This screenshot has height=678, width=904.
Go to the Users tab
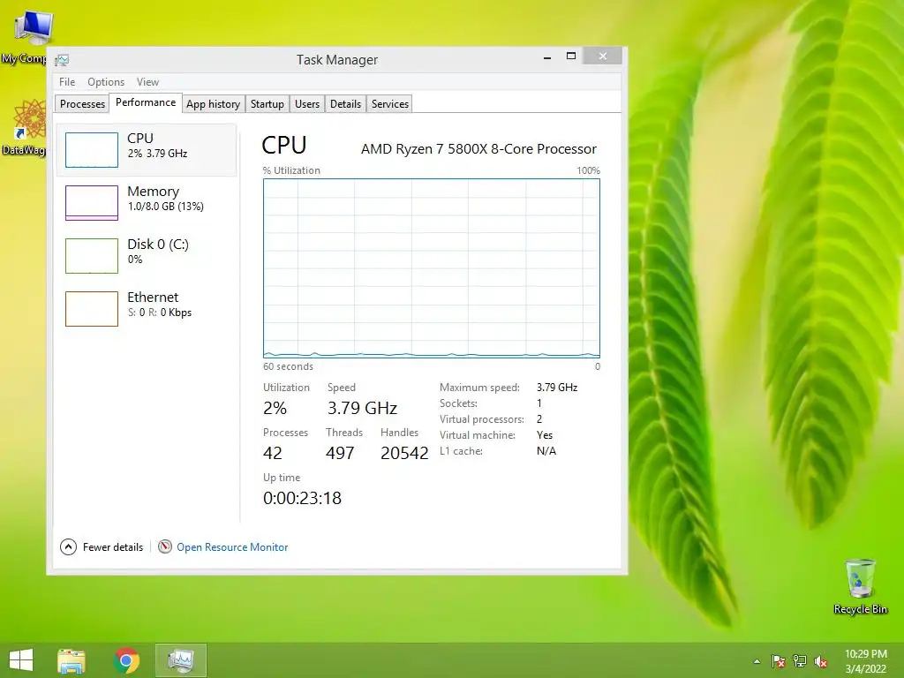306,104
